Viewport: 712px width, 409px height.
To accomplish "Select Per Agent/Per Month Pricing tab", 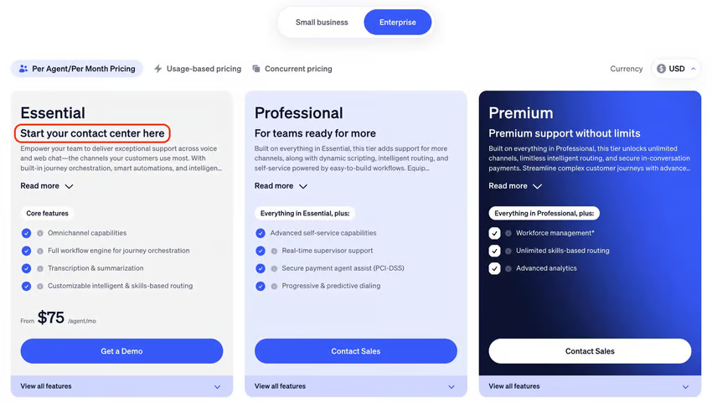I will pyautogui.click(x=77, y=69).
